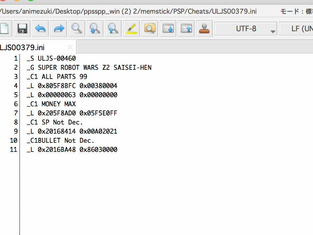
Task: Open find with plain magnifier icon
Action: tap(77, 29)
